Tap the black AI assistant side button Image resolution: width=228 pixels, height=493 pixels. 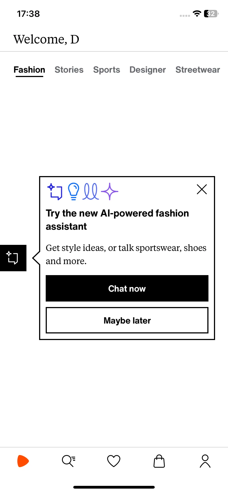click(x=13, y=258)
